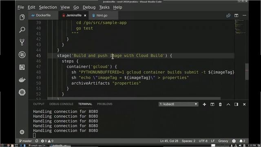This screenshot has width=261, height=147.
Task: Open the editor More Actions ellipsis menu
Action: 244,16
